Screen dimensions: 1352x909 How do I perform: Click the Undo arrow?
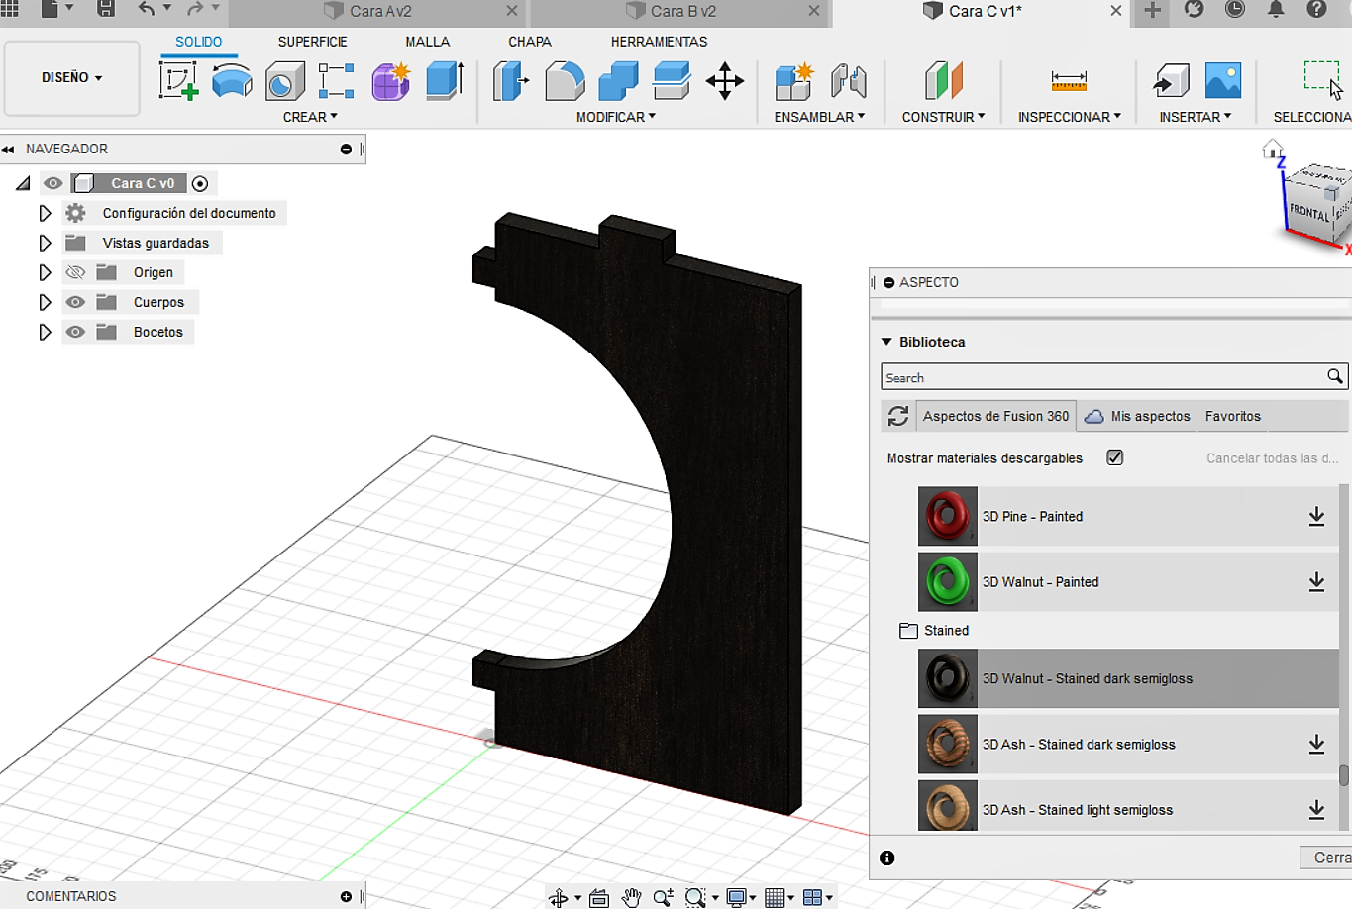pyautogui.click(x=147, y=10)
